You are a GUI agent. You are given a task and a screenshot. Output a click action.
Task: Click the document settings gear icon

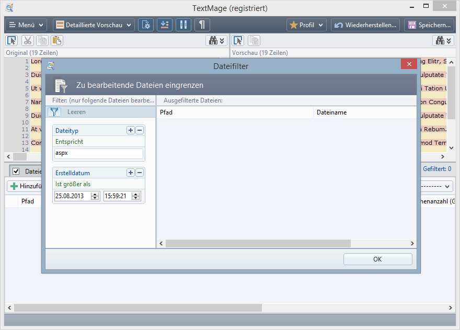point(146,25)
